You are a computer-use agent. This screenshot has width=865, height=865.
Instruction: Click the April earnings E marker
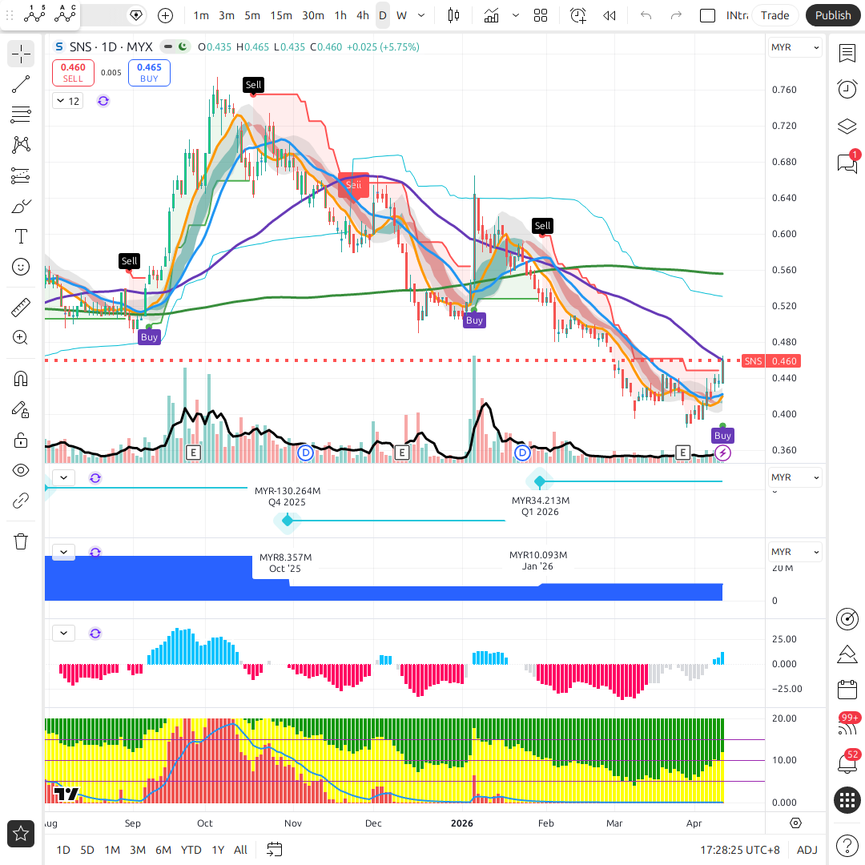[x=682, y=453]
